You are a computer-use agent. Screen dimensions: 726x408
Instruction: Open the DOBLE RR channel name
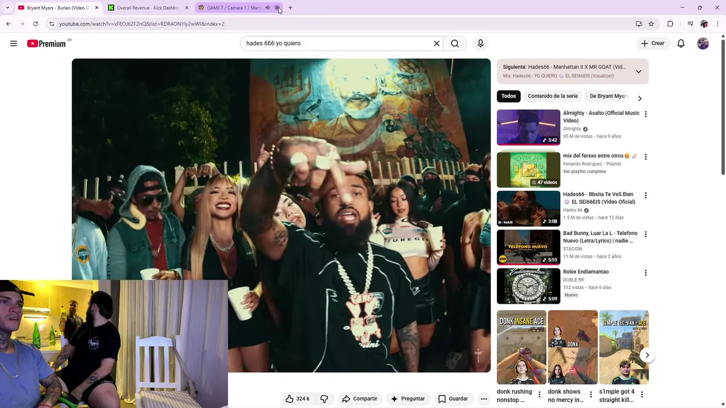[573, 280]
